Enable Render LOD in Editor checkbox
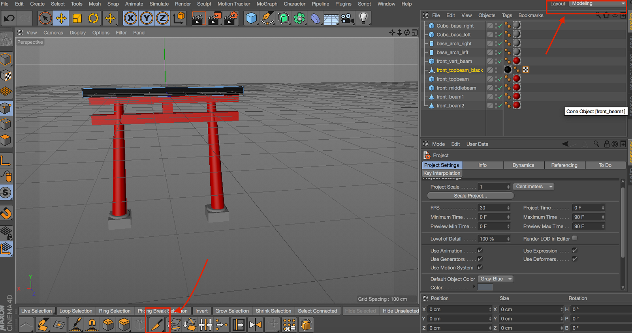Image resolution: width=632 pixels, height=333 pixels. 575,238
